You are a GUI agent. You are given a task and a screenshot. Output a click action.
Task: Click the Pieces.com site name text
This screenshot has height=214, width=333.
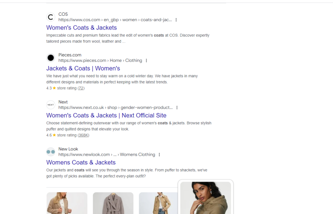tap(70, 55)
